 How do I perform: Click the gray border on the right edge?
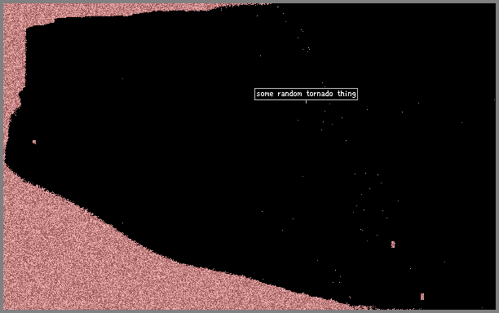click(x=497, y=156)
